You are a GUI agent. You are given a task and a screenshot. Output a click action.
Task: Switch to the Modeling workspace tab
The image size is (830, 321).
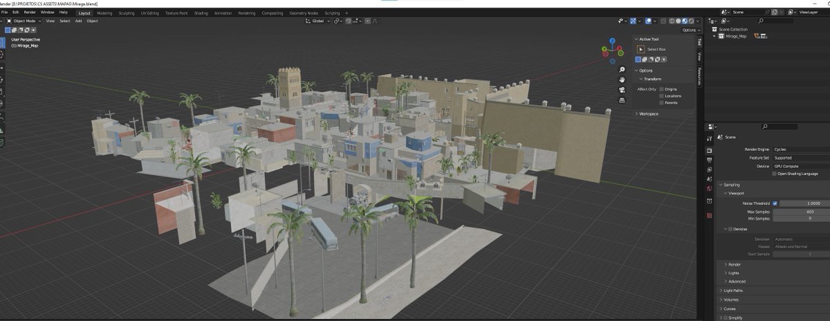point(104,12)
